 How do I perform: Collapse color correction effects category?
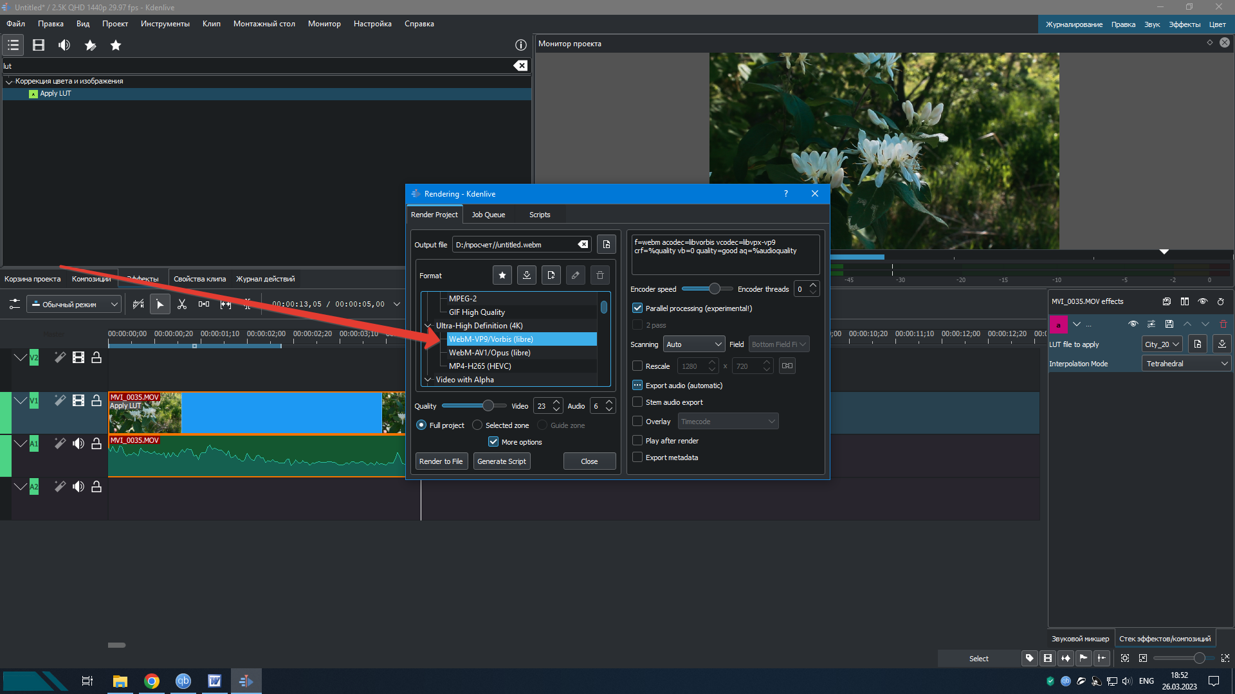[x=9, y=82]
